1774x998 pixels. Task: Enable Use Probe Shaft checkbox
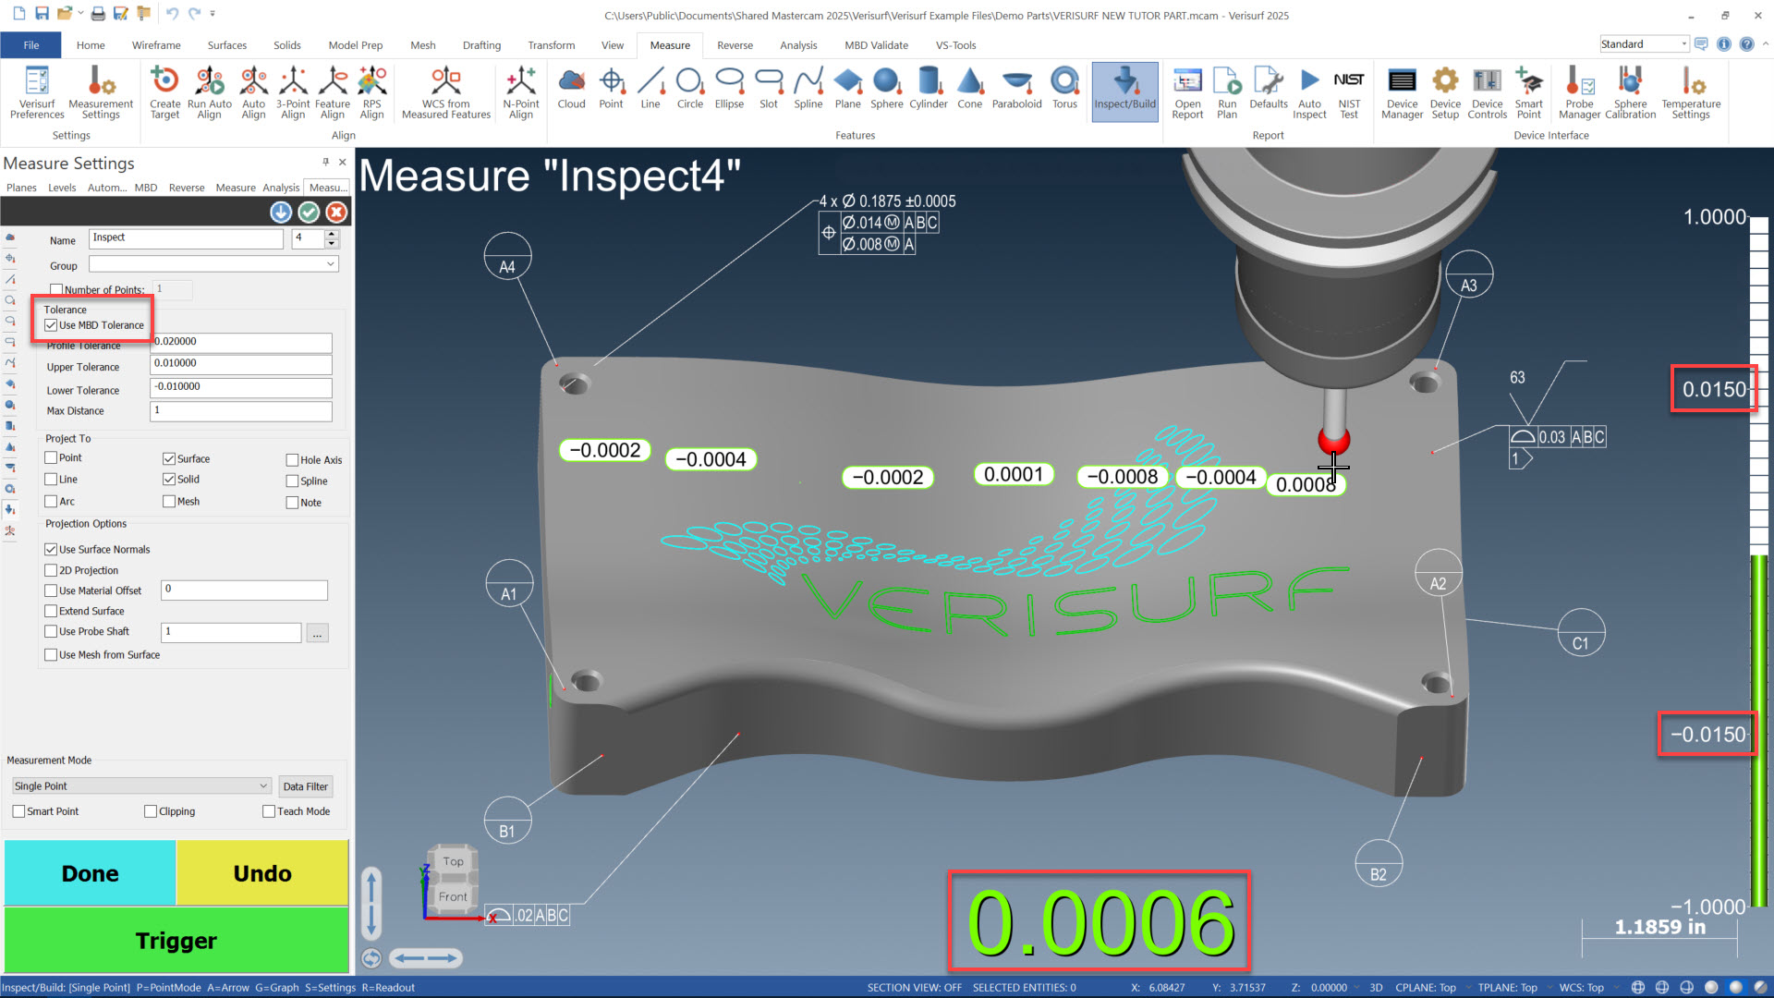coord(51,632)
